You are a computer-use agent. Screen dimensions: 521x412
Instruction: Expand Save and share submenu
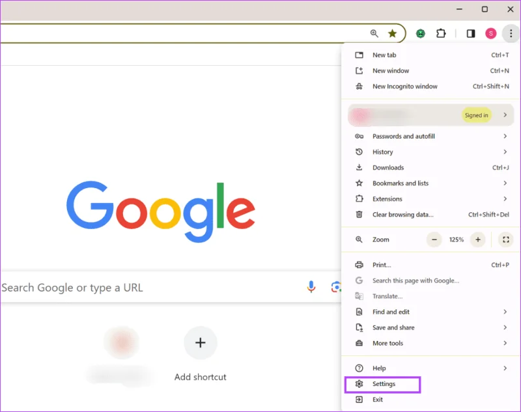[431, 327]
